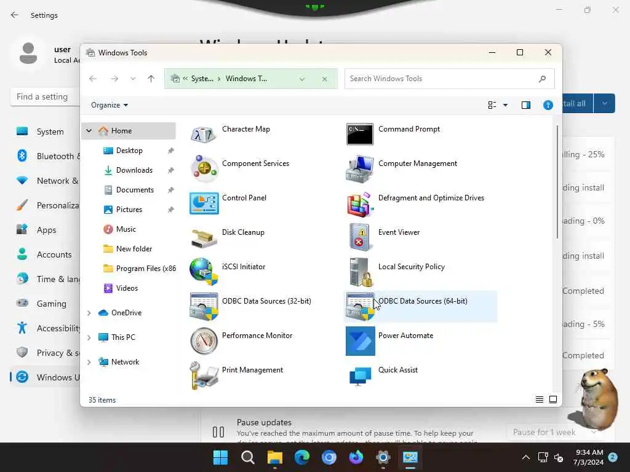Screen dimensions: 630x472
Task: Open recent locations dropdown arrow
Action: [133, 79]
